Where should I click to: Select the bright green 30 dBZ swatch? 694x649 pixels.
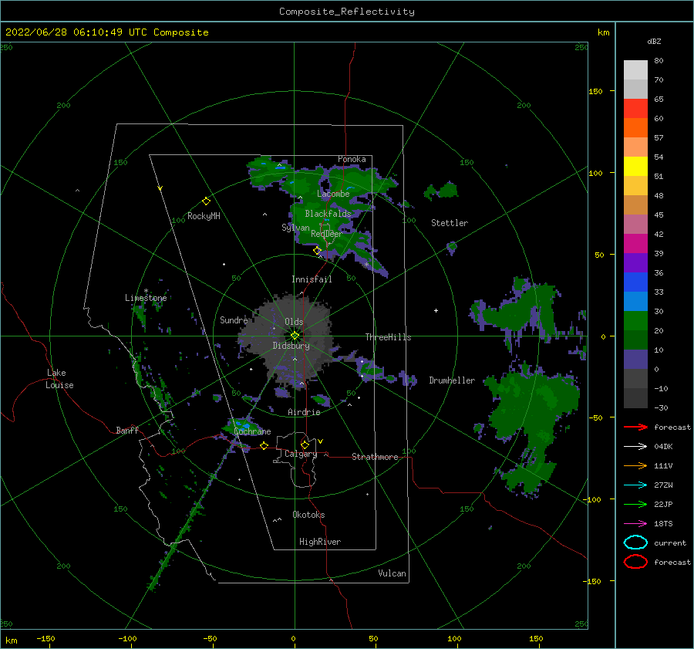pos(635,320)
